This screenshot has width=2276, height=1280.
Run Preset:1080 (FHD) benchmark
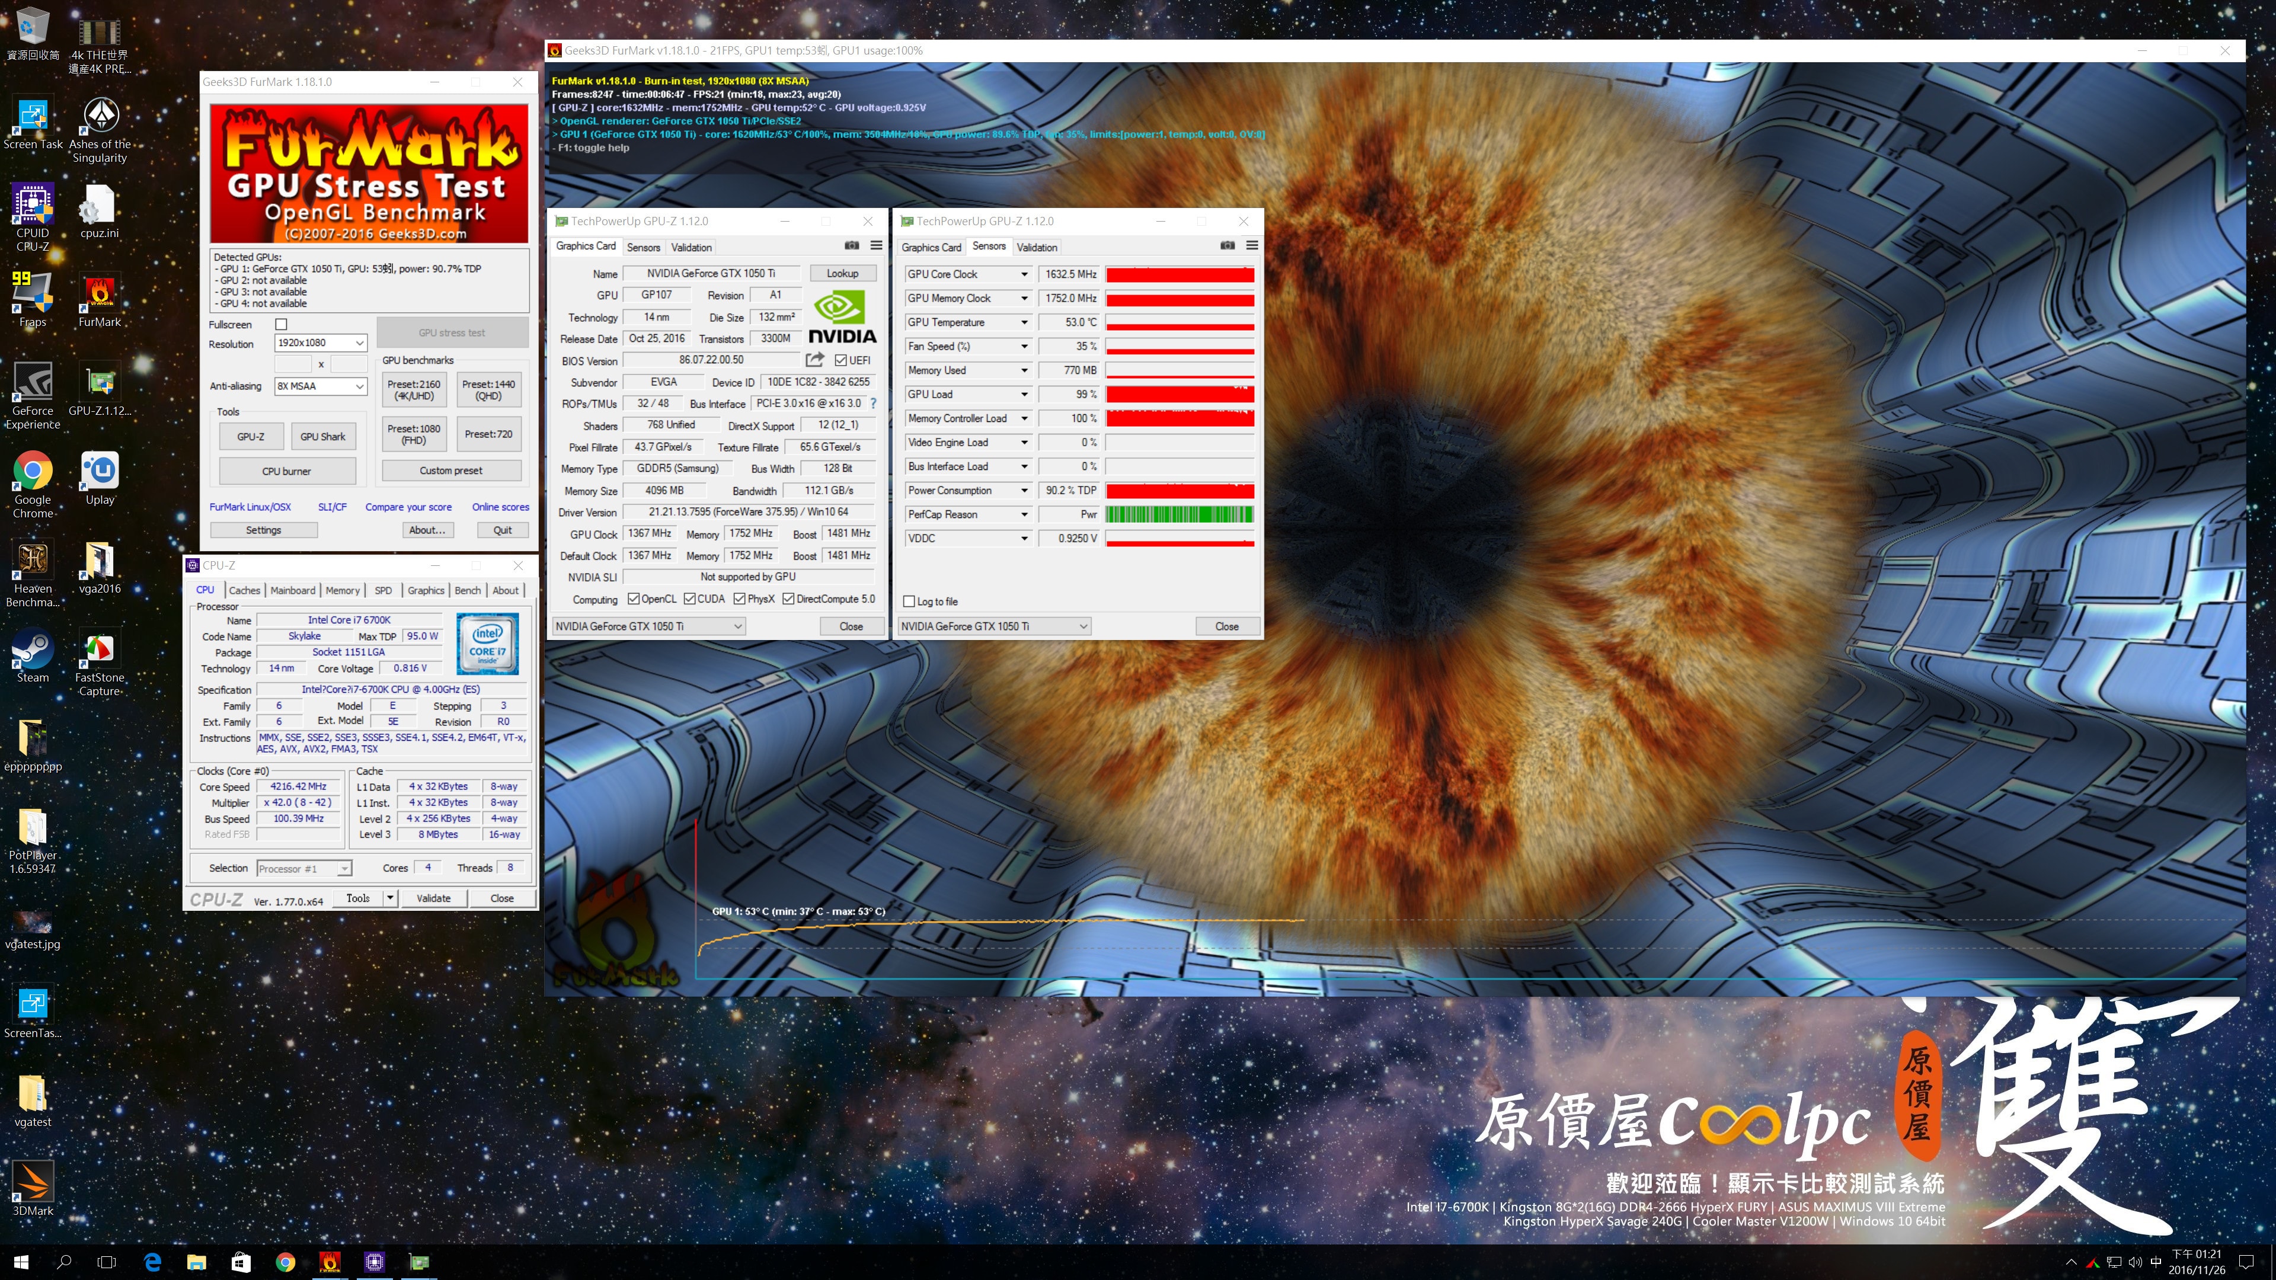414,434
